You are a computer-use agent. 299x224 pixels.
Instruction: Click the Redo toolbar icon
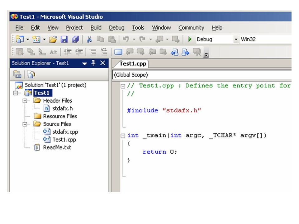142,39
